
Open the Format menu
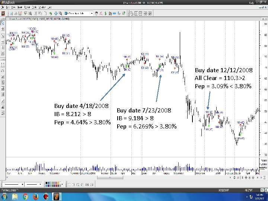point(27,7)
